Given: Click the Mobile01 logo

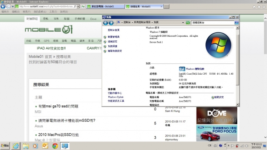Looking at the screenshot, I should (x=49, y=29).
